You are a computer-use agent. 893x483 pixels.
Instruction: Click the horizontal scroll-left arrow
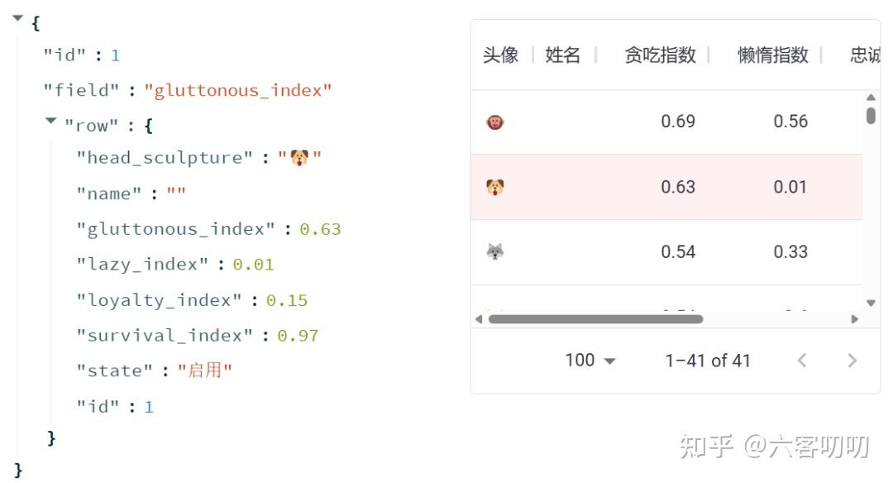tap(479, 319)
